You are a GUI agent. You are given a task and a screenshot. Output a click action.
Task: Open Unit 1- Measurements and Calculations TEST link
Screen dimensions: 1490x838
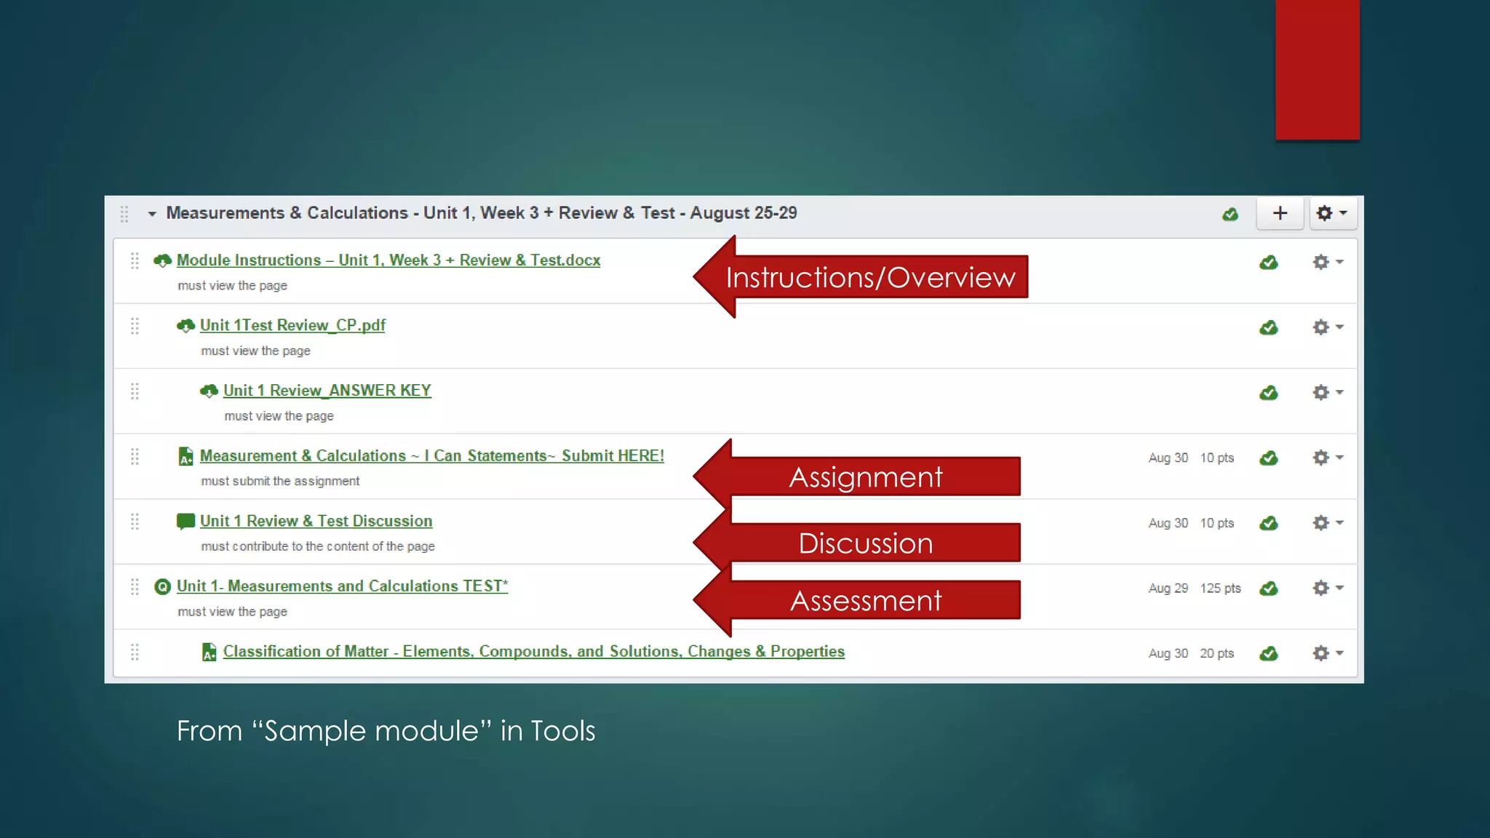tap(342, 586)
